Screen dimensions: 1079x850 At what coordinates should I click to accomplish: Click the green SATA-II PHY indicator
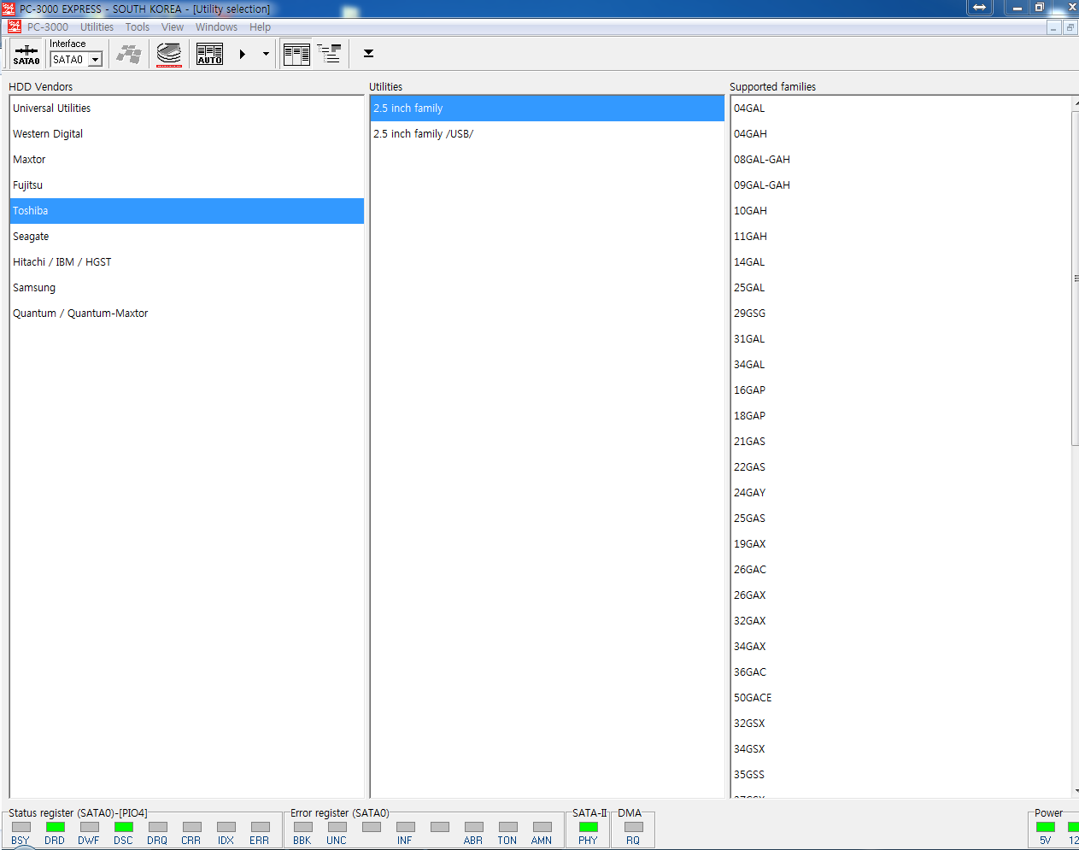588,827
